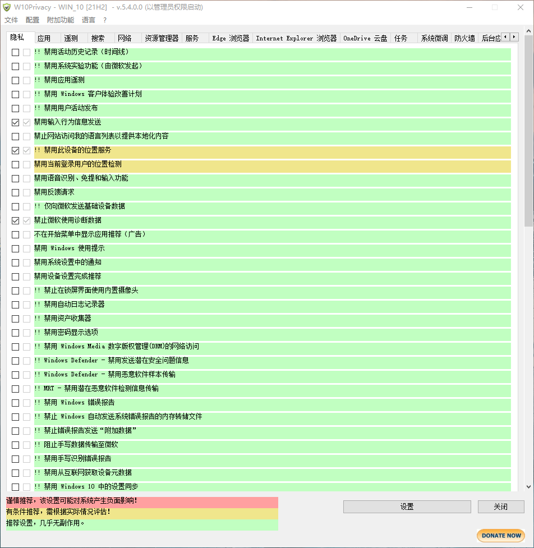Switch to the 系统微调 tab
The height and width of the screenshot is (548, 534).
click(x=434, y=39)
